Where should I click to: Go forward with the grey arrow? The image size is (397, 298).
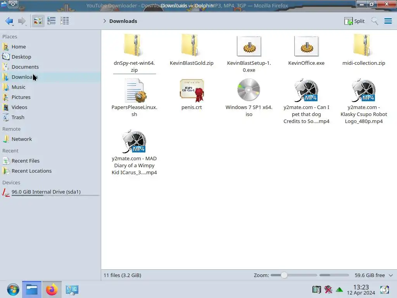tap(22, 21)
